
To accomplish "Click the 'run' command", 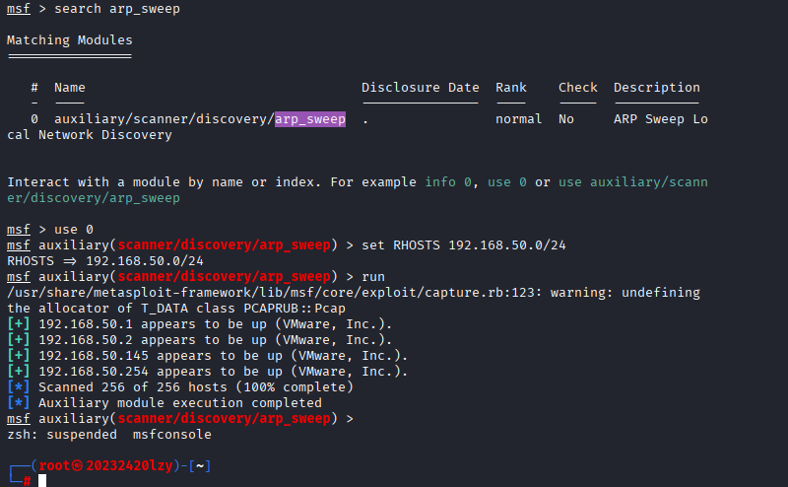I will pos(373,277).
